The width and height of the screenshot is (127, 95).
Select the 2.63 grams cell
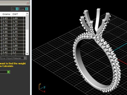[6, 18]
